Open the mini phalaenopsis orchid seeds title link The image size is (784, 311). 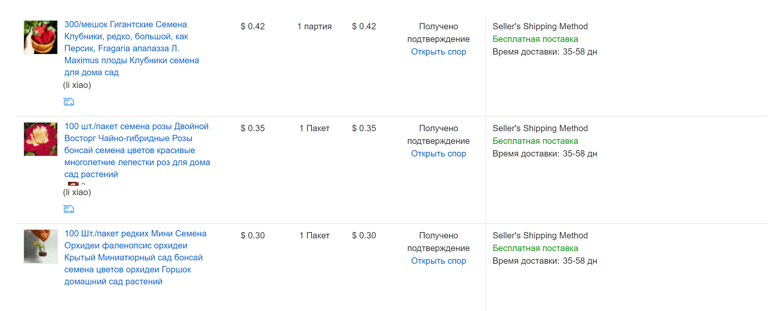pyautogui.click(x=135, y=257)
